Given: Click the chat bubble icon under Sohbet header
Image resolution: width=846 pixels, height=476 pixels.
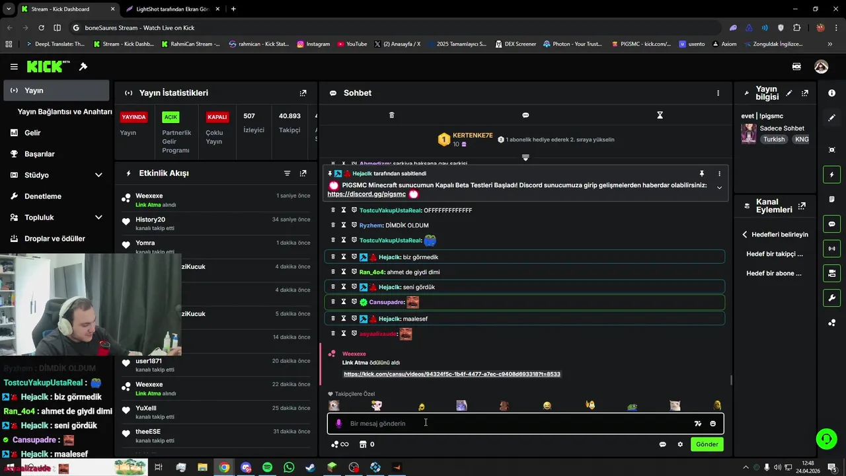Looking at the screenshot, I should coord(525,115).
